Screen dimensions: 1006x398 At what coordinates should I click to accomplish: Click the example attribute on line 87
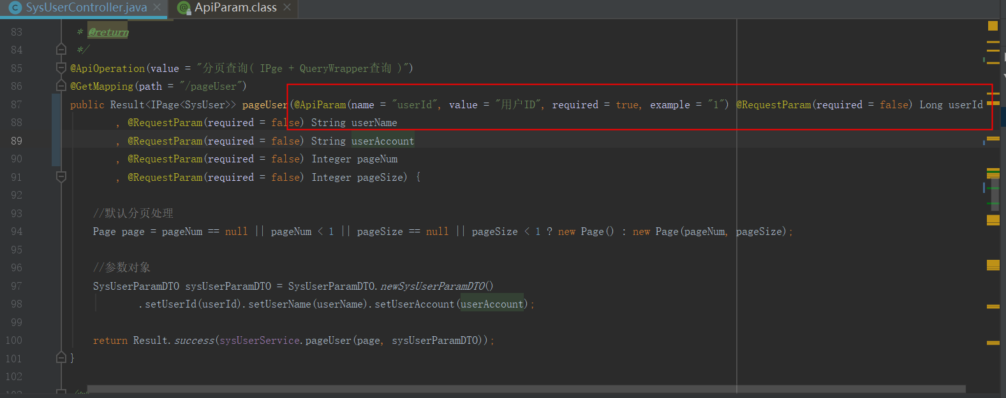point(670,104)
